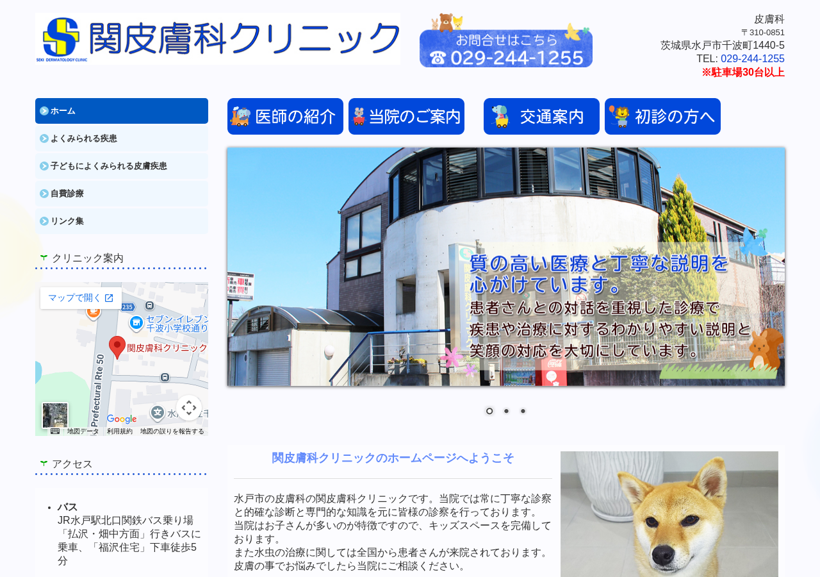Open the 当院のご案内 page
Screen dimensions: 820x577
406,117
